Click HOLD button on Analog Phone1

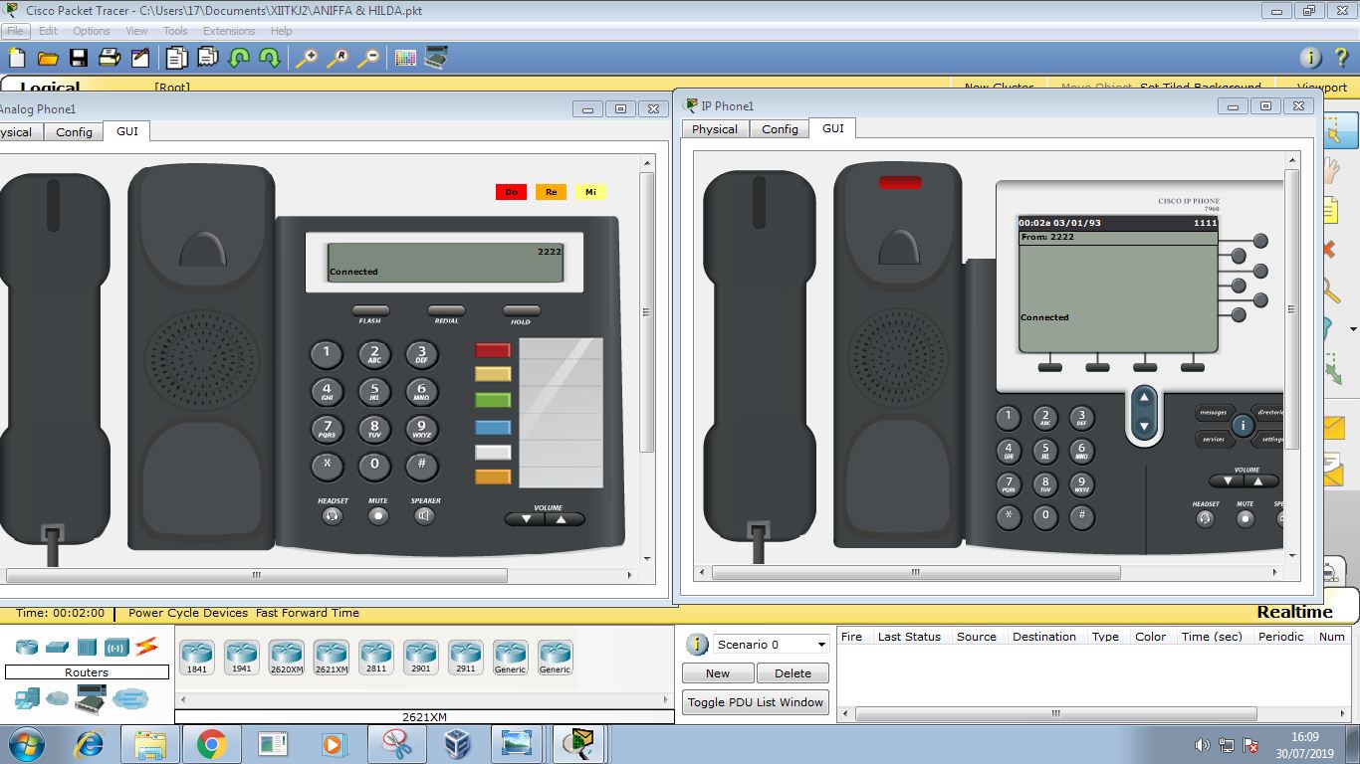tap(522, 310)
